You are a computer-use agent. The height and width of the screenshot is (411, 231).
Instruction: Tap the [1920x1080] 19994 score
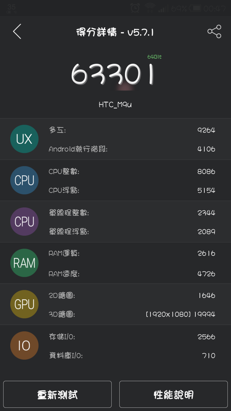pyautogui.click(x=181, y=314)
